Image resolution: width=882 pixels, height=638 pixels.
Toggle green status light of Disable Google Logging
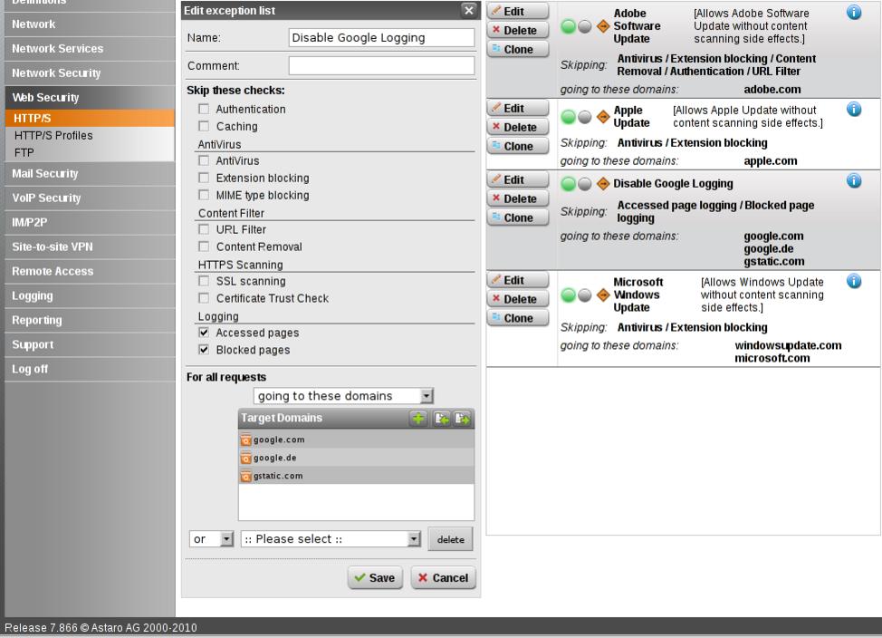[x=569, y=184]
